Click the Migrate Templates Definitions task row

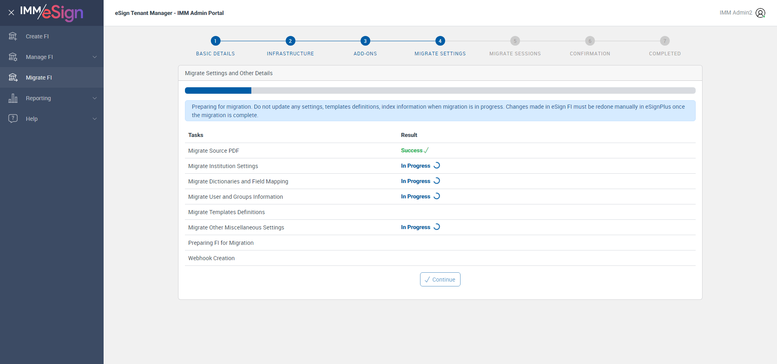tap(227, 212)
